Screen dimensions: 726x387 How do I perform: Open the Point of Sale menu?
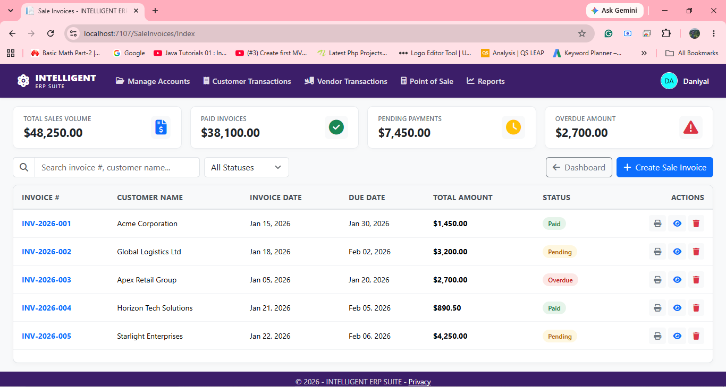click(427, 81)
